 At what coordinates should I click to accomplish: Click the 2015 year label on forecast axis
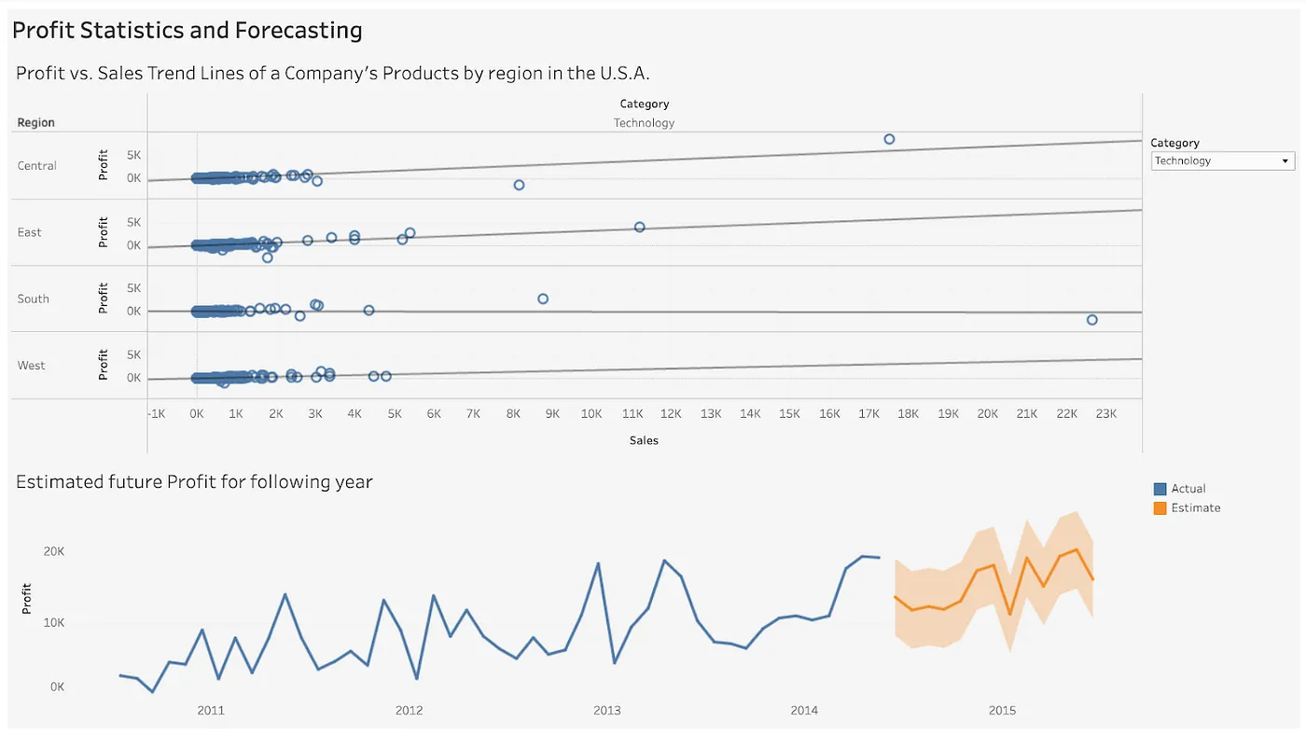[x=1003, y=711]
